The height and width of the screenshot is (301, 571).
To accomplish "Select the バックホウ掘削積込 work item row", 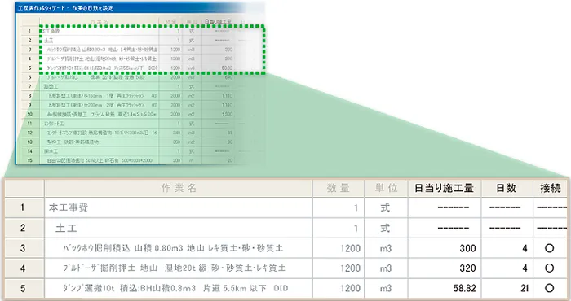I will [x=285, y=248].
